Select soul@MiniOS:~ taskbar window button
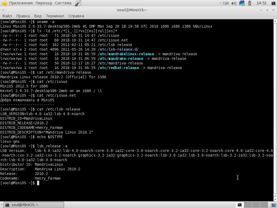Viewport: 277px width, 208px height. click(x=34, y=205)
